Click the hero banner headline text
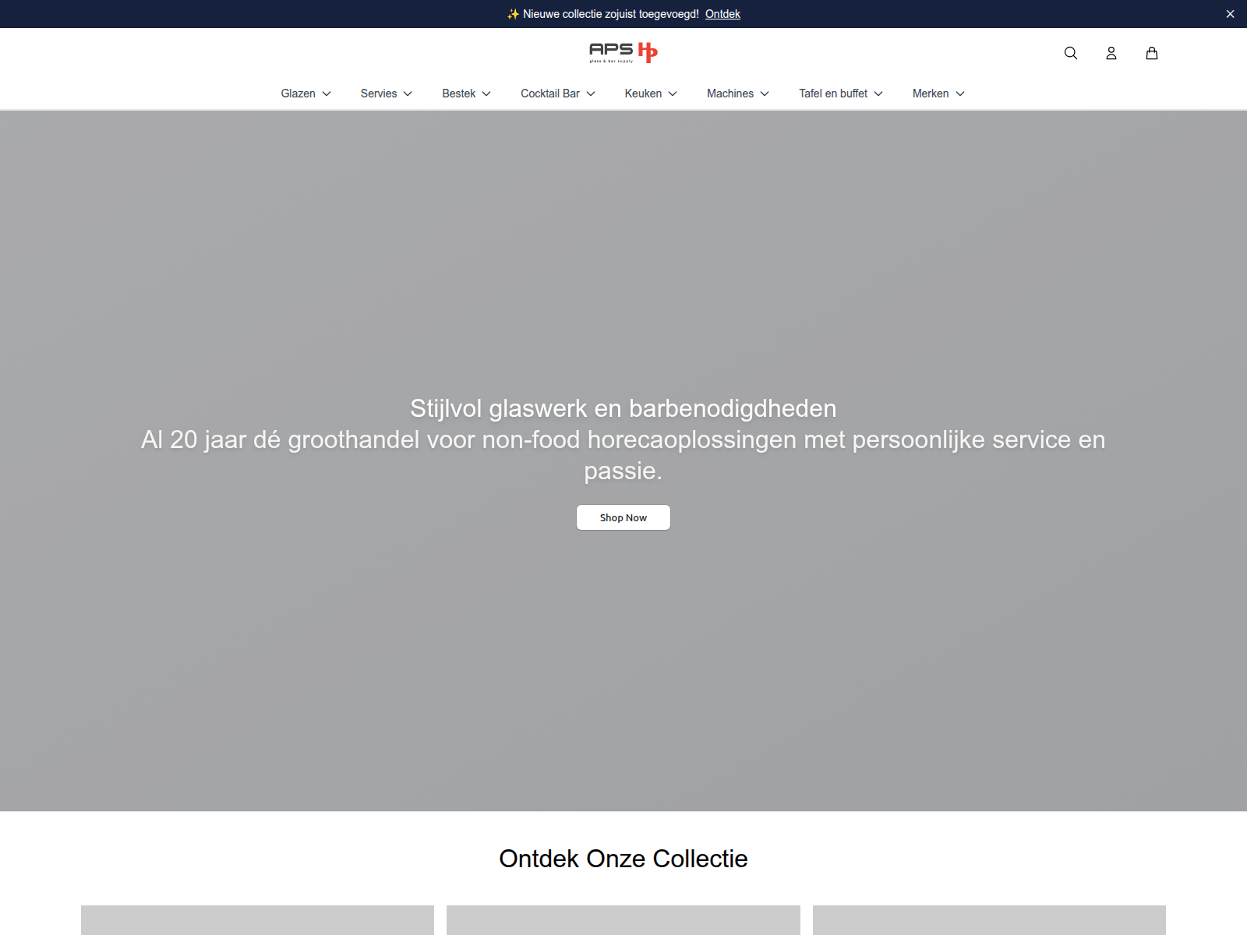This screenshot has height=935, width=1247. [x=623, y=408]
